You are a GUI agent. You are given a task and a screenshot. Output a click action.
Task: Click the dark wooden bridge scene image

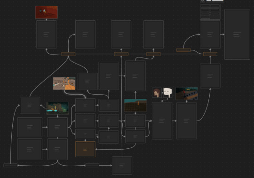pyautogui.click(x=187, y=94)
